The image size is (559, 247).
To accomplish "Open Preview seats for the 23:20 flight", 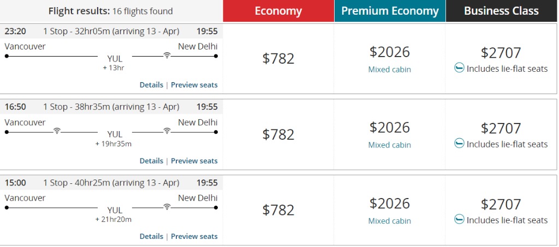I will pyautogui.click(x=194, y=85).
